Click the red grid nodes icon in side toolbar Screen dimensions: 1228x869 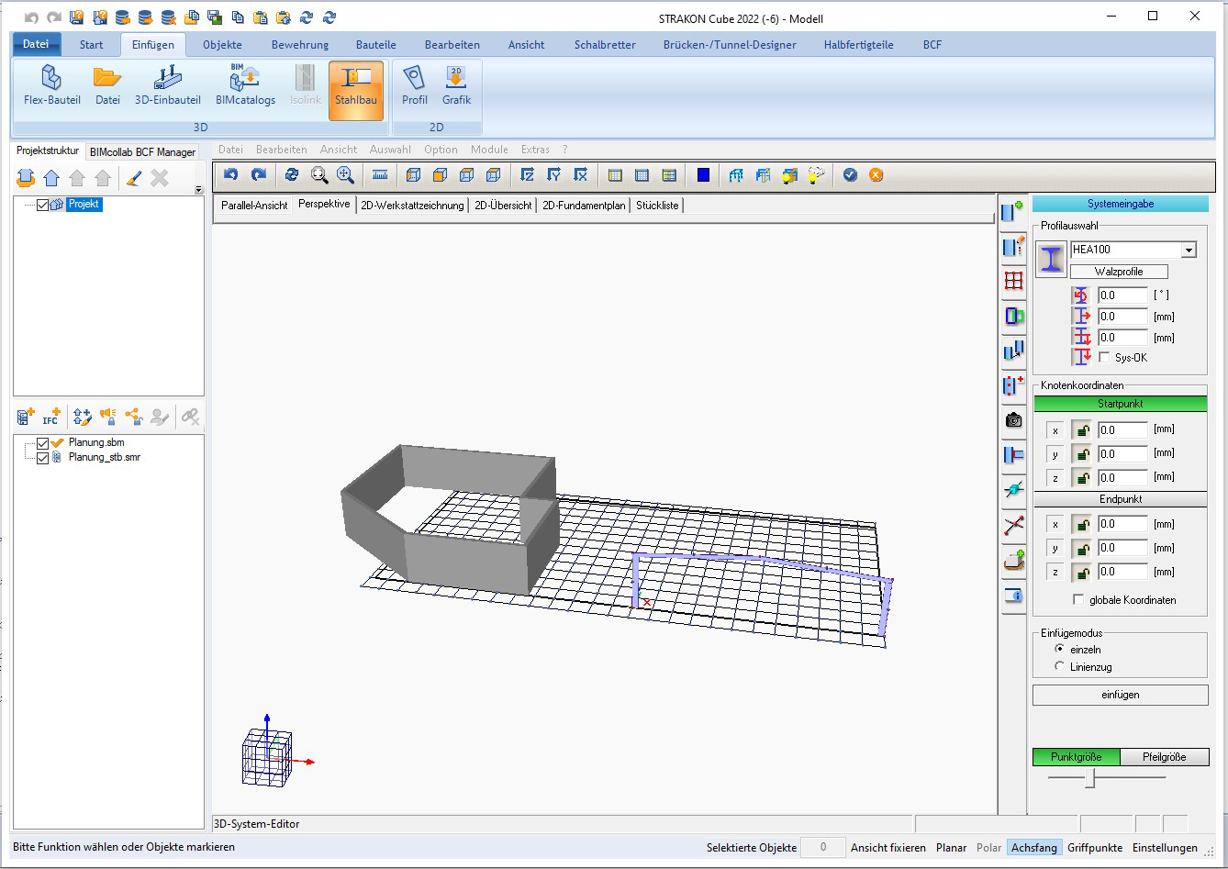click(1013, 281)
